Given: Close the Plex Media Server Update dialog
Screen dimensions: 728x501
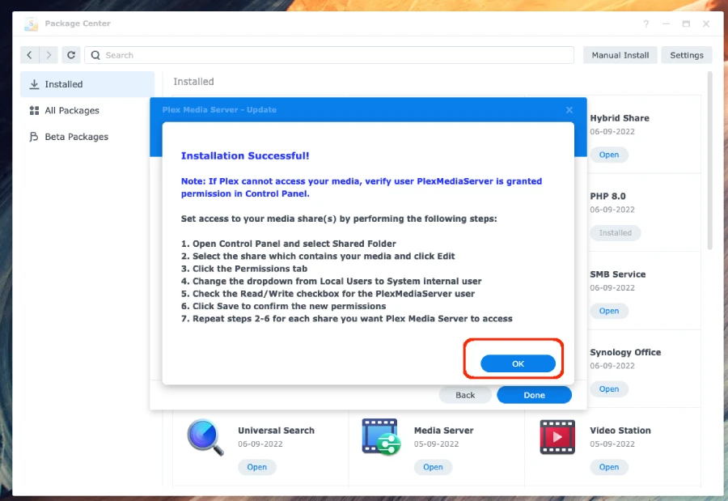Looking at the screenshot, I should pyautogui.click(x=569, y=110).
